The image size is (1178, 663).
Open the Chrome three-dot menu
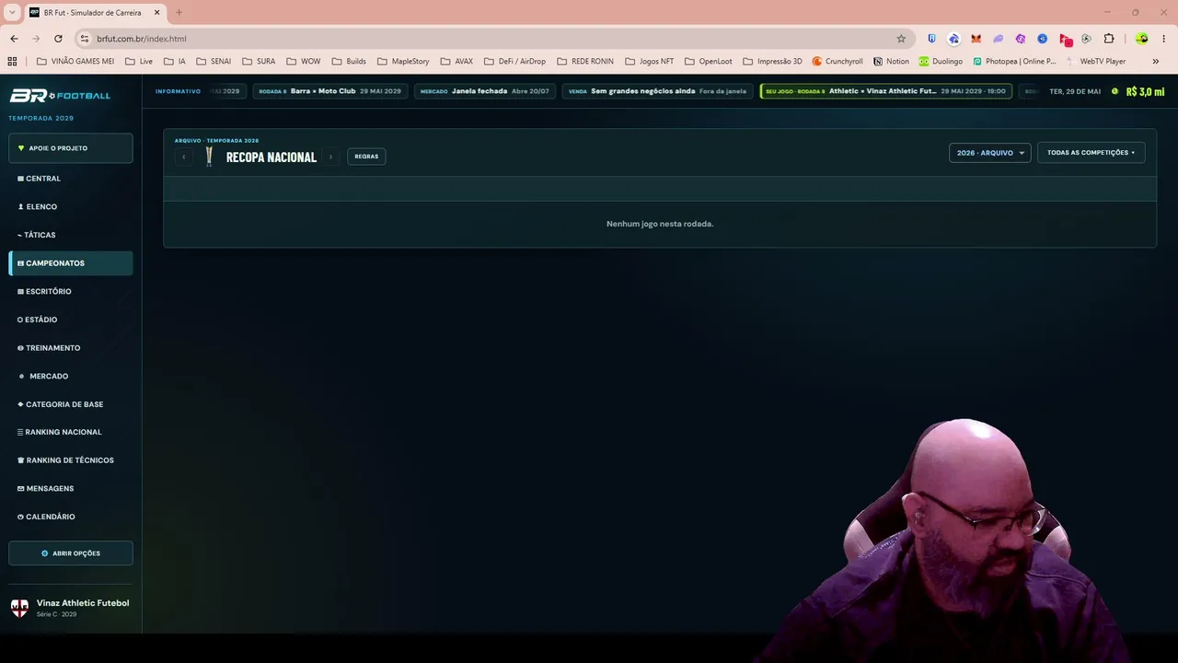click(x=1164, y=39)
